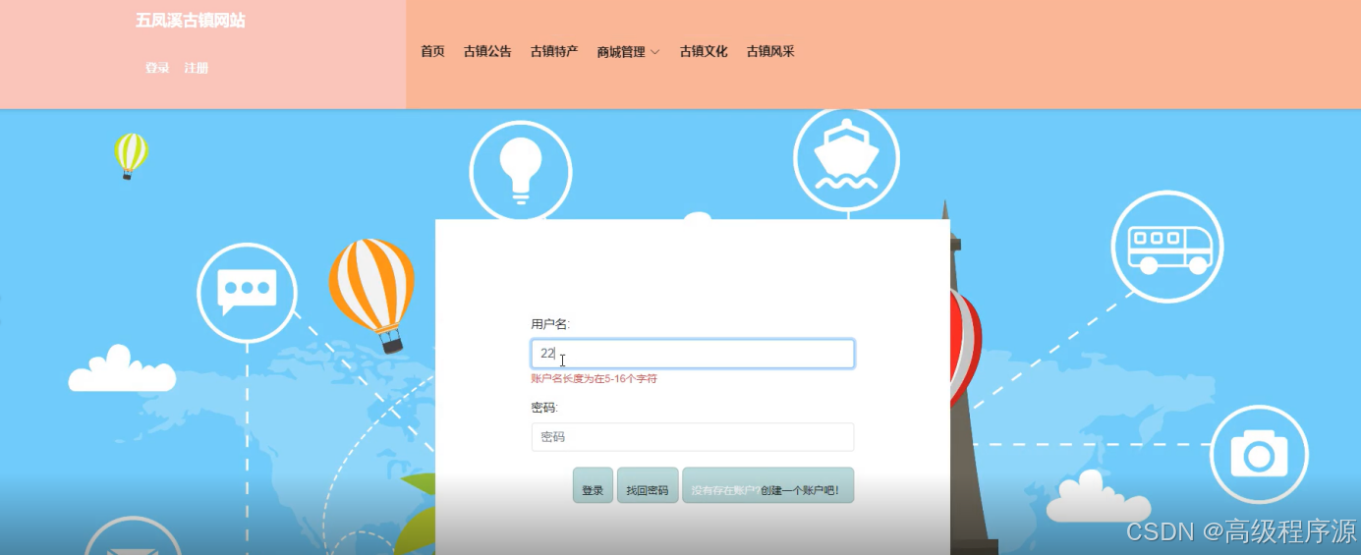Click the 找回密码 button

coord(648,485)
